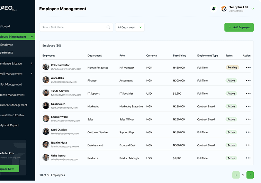
Task: Open the notification bell
Action: (214, 9)
